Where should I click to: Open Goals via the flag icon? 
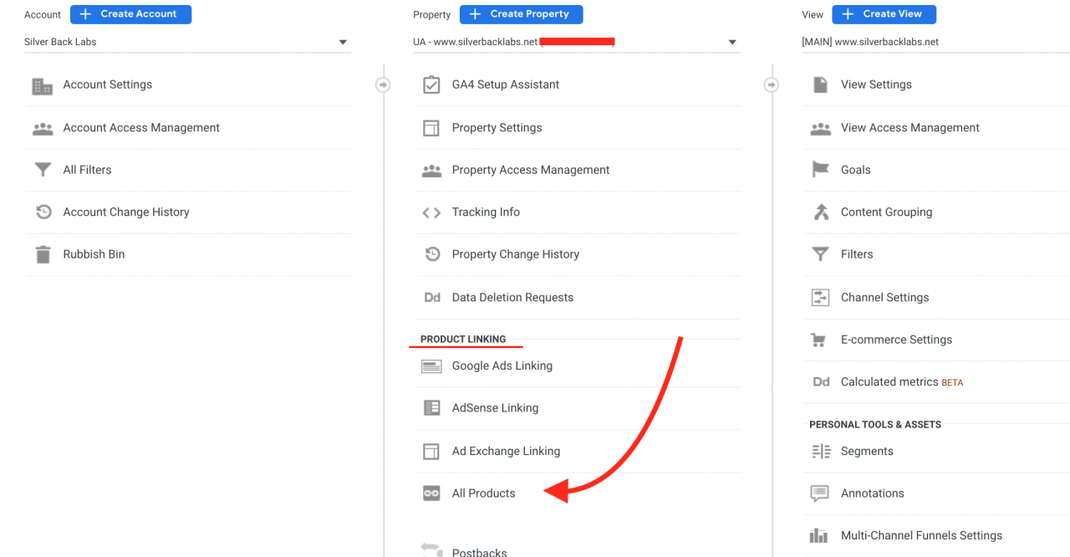point(821,170)
